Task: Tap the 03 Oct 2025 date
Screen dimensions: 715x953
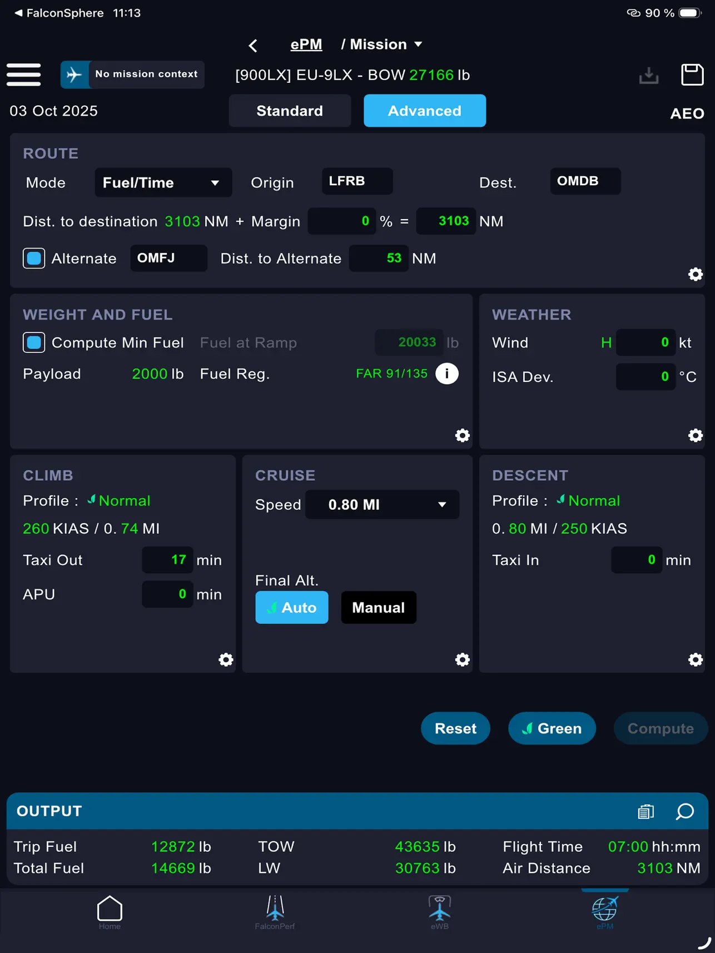Action: [x=53, y=111]
